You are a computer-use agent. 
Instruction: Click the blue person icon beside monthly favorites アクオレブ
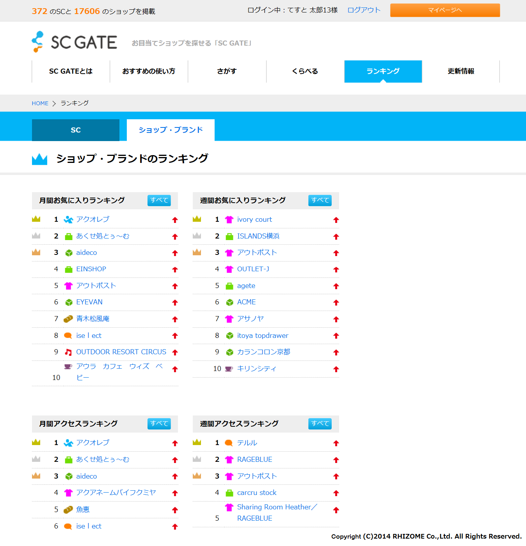(68, 219)
